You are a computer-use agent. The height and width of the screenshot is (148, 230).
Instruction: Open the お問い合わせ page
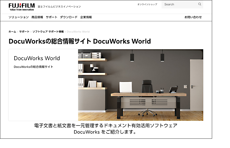193,17
